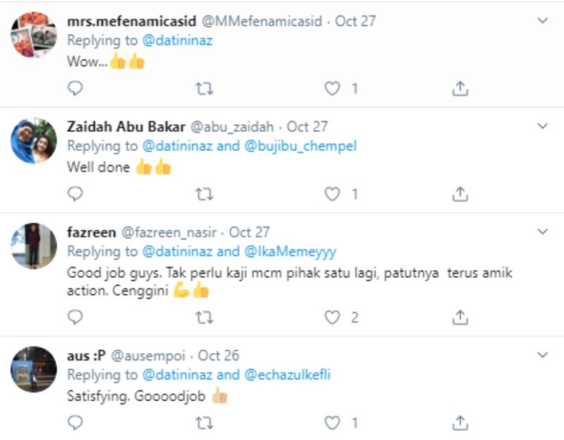Open the Zaidah Abu Bakar profile name
This screenshot has width=564, height=440.
coord(126,127)
